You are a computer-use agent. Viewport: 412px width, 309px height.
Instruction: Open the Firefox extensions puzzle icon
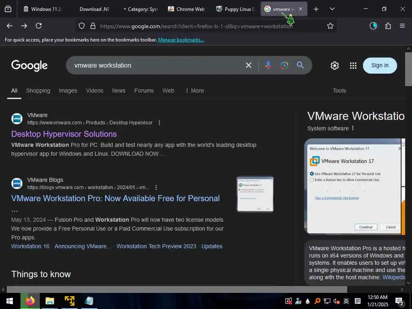click(x=388, y=26)
